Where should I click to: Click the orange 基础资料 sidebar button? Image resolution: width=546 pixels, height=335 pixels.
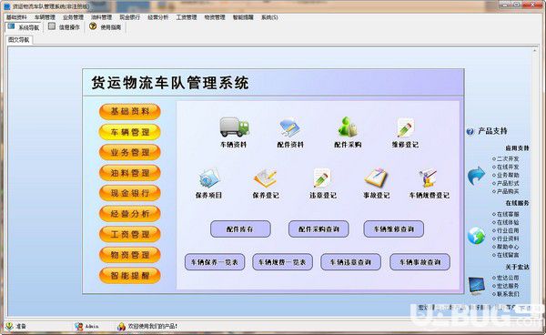point(130,112)
